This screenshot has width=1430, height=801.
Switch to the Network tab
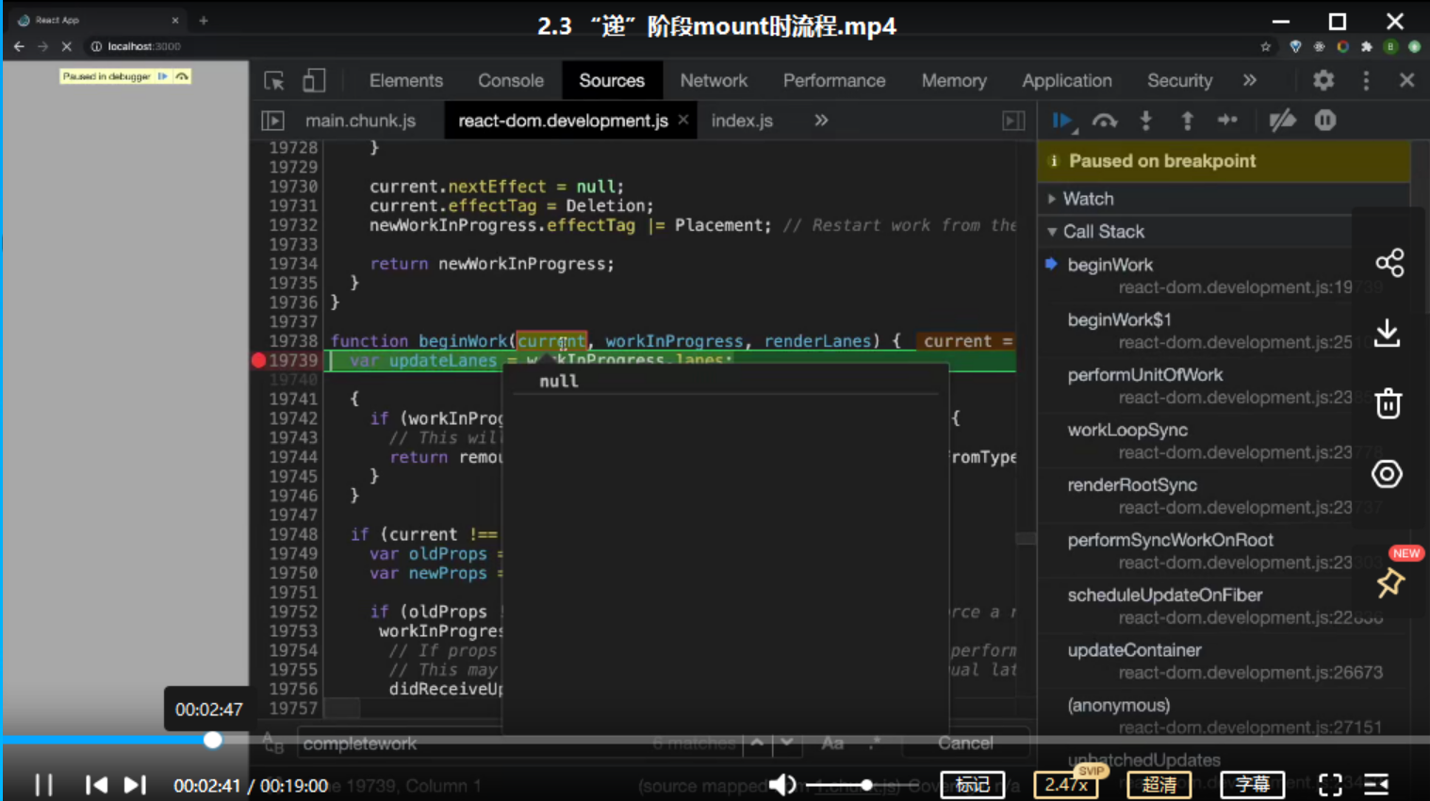click(714, 81)
